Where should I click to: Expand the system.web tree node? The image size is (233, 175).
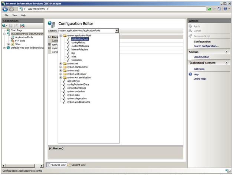pyautogui.click(x=60, y=70)
